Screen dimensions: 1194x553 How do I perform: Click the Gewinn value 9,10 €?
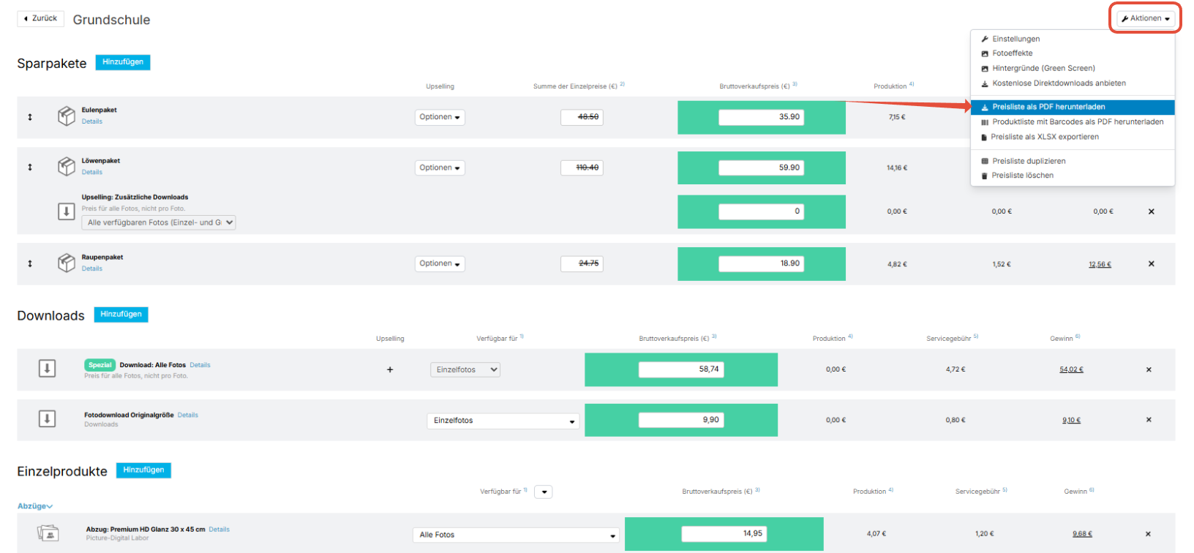click(1071, 420)
